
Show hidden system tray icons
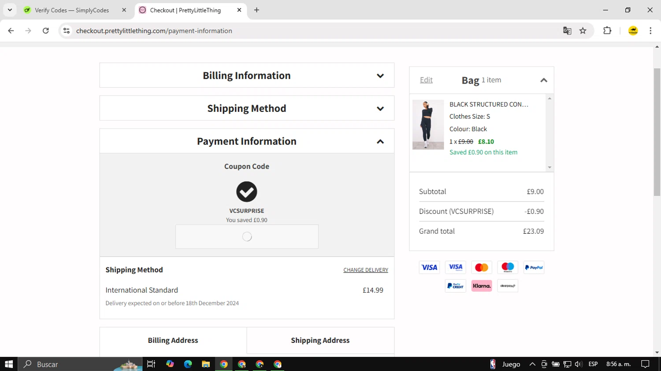[532, 364]
